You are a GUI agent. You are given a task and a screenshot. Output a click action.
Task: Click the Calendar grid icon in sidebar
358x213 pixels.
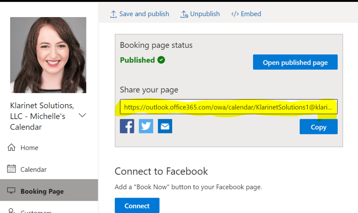coord(11,169)
